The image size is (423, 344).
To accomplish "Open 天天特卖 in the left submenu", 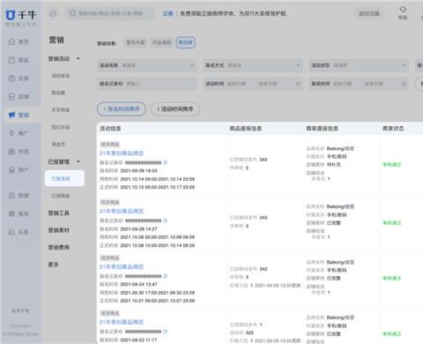I will (x=61, y=110).
